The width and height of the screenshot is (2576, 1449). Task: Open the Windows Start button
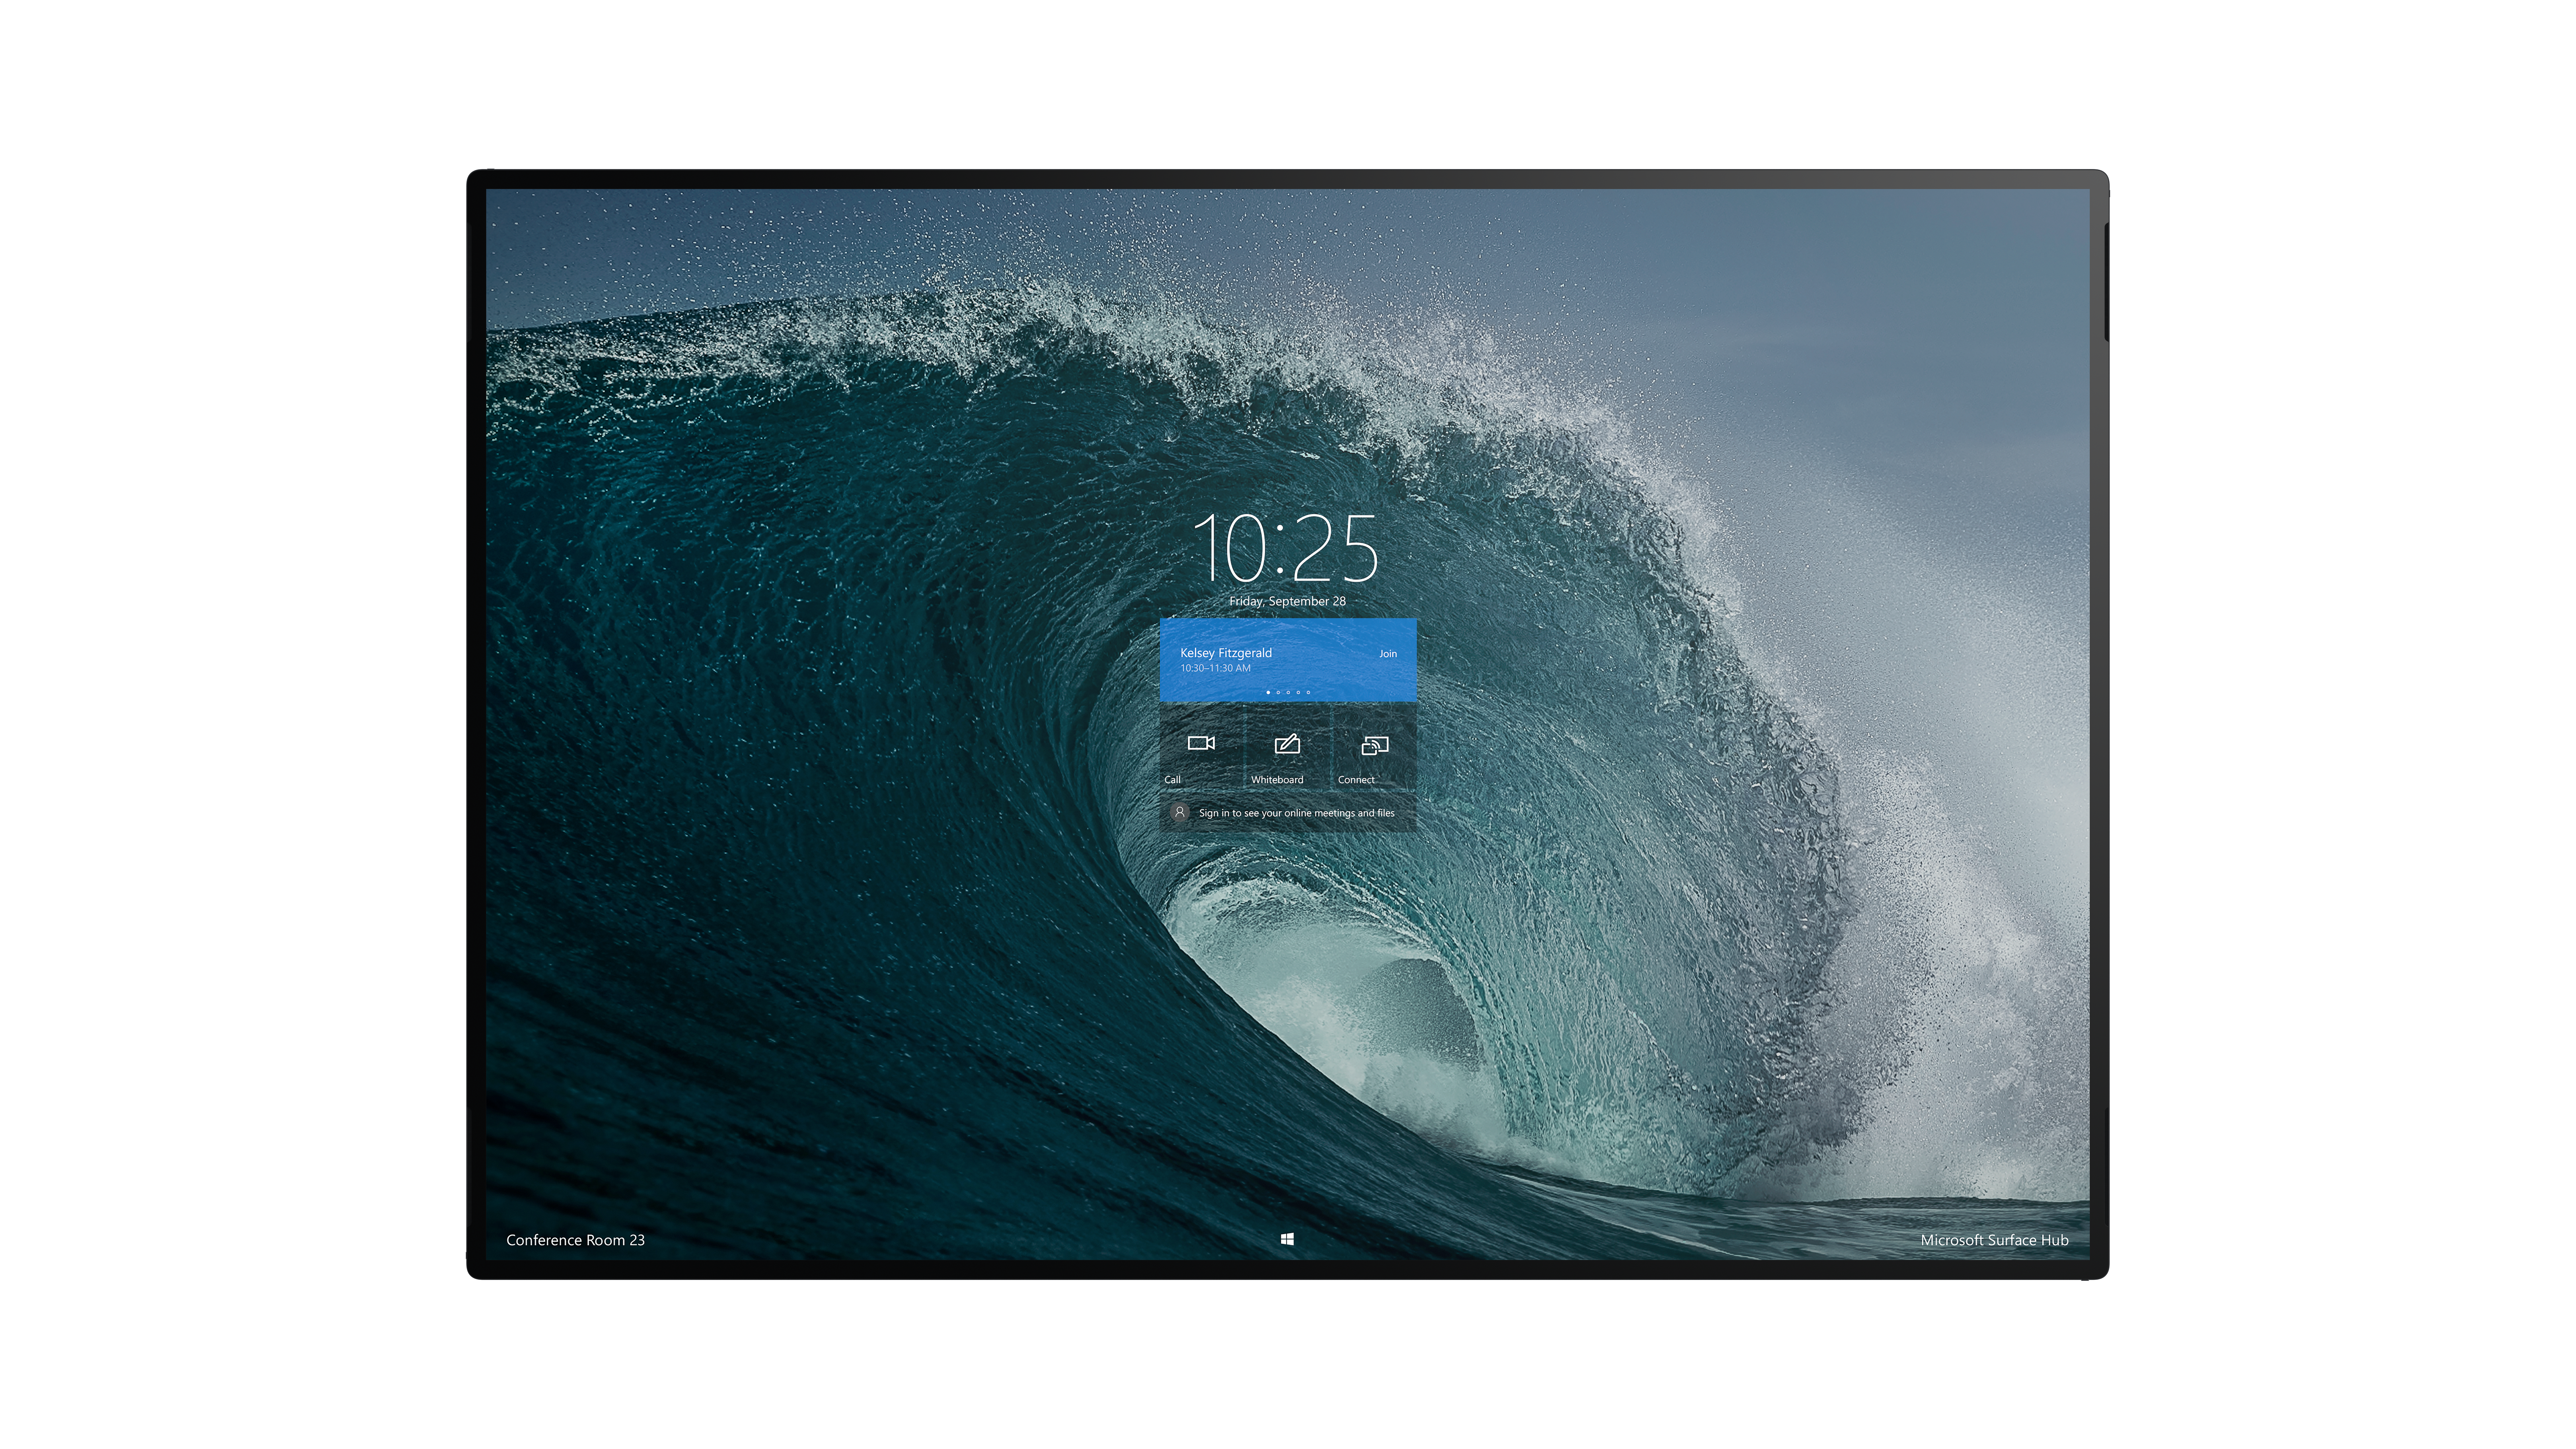tap(1287, 1239)
